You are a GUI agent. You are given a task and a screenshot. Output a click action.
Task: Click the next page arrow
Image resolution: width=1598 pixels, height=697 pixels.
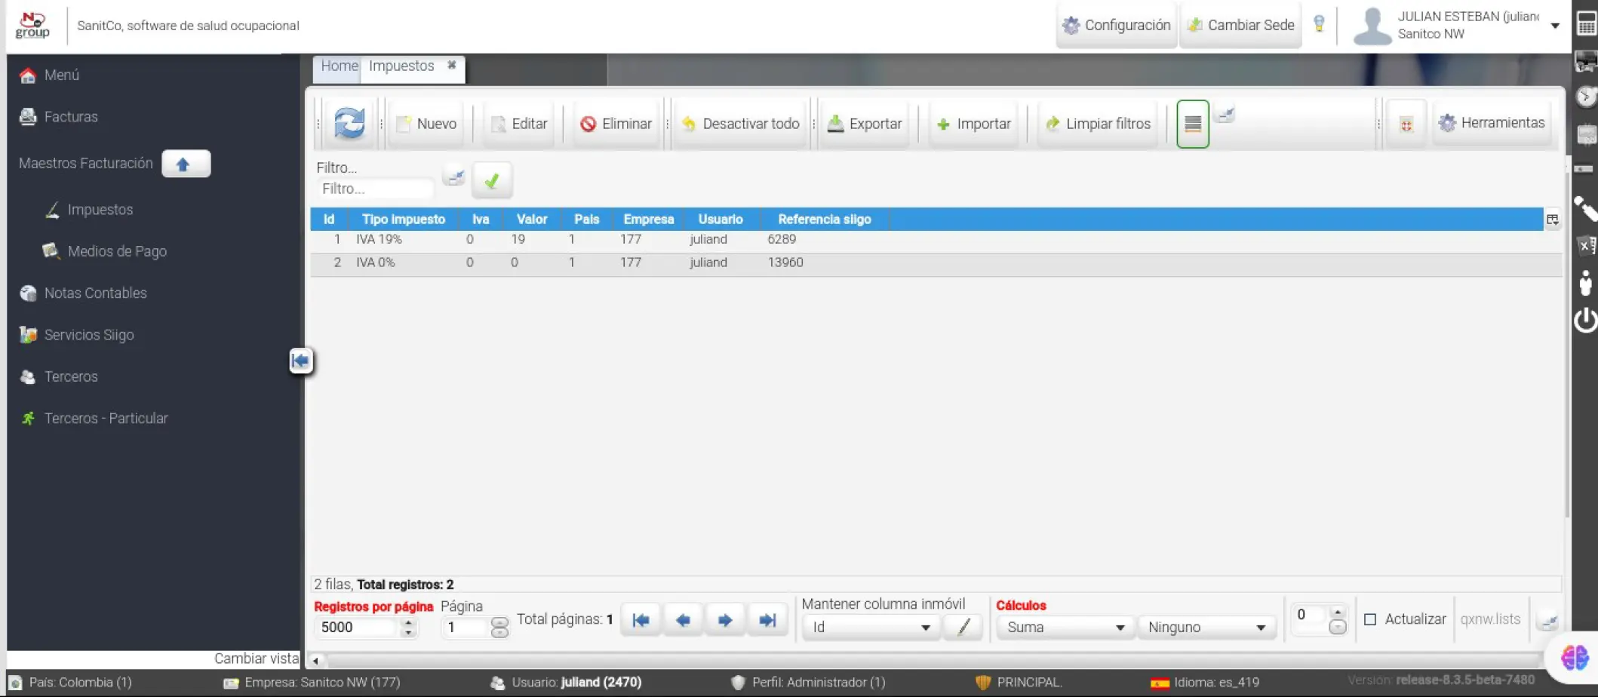tap(725, 620)
